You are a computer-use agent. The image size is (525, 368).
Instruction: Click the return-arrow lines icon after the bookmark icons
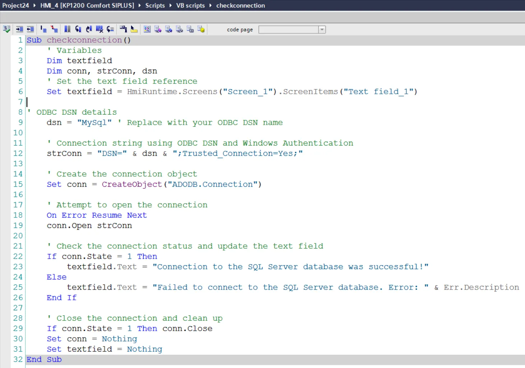[x=110, y=29]
